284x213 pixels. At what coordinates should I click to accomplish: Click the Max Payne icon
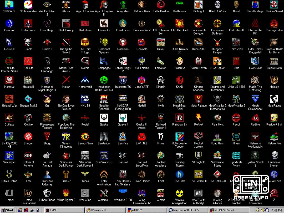(x=274, y=99)
